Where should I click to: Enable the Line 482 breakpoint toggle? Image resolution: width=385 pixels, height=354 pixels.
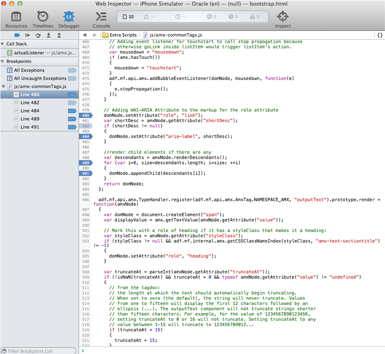point(72,103)
